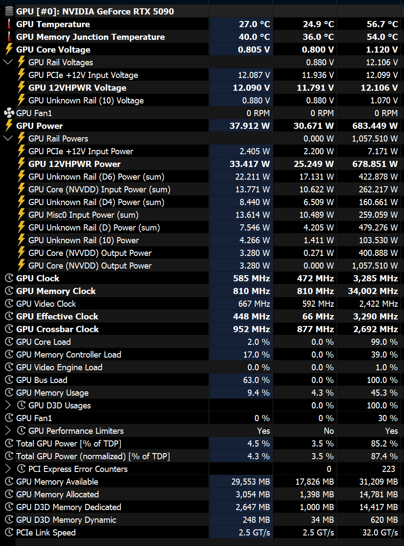Collapse the GPU Rail Powers group

point(8,138)
